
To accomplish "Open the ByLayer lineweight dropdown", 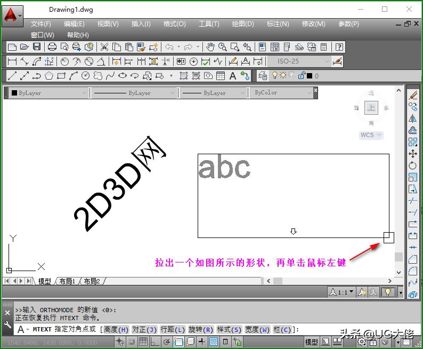I will click(x=213, y=93).
